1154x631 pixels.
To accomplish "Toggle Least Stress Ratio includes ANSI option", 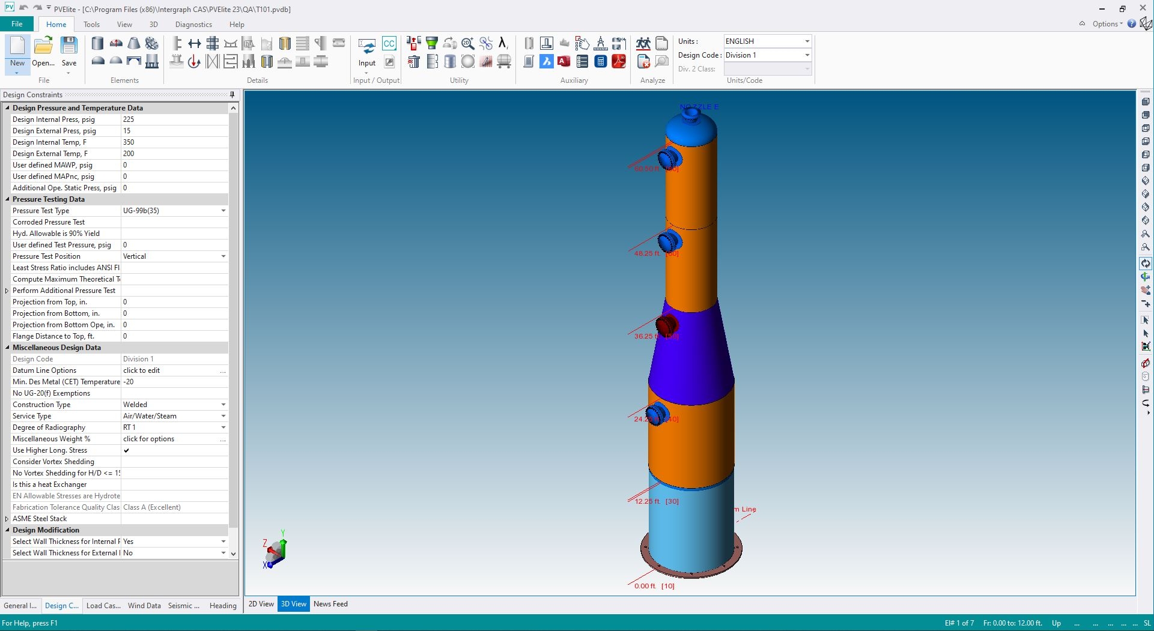I will pos(175,268).
